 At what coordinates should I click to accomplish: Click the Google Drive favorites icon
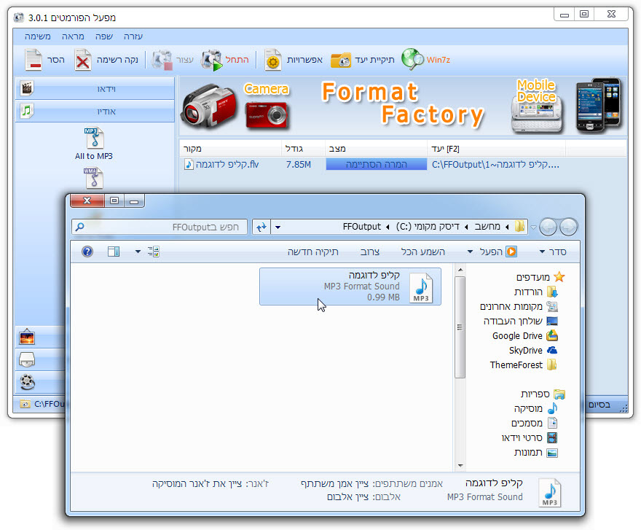pos(552,335)
